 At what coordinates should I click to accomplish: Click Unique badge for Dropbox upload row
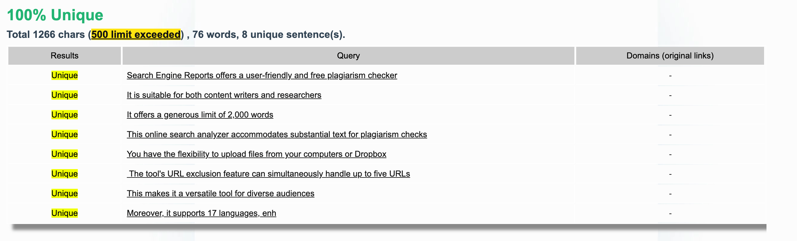[x=64, y=154]
